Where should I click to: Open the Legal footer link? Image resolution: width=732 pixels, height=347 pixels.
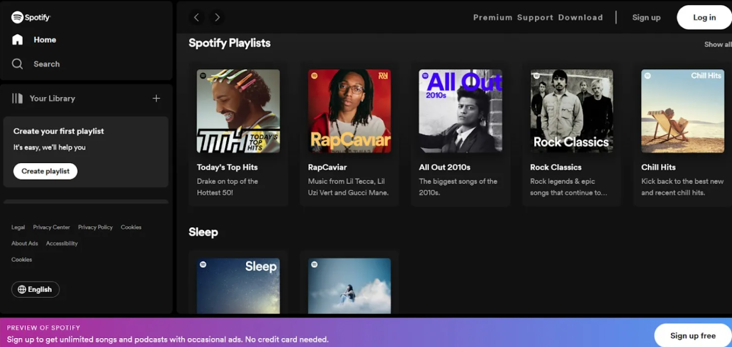18,227
